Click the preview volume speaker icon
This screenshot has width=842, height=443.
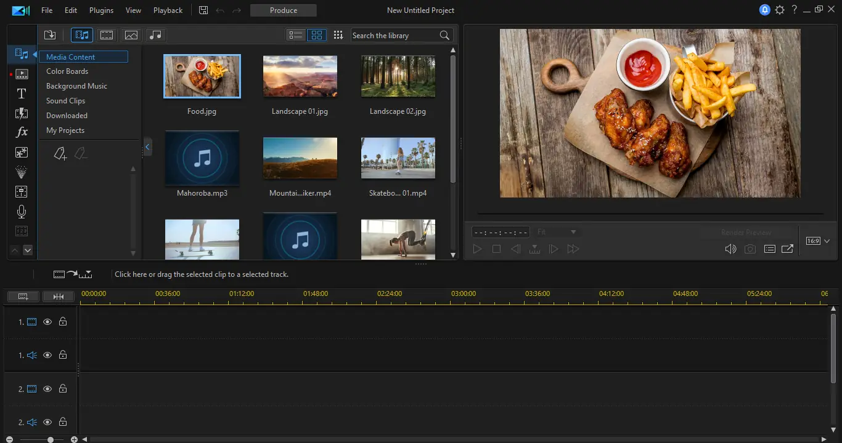pos(730,249)
